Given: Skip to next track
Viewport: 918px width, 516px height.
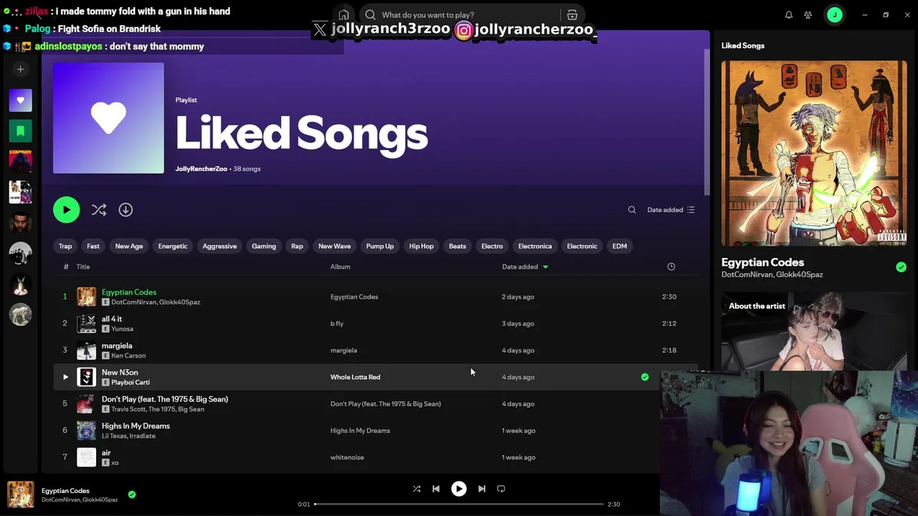Looking at the screenshot, I should click(x=482, y=489).
